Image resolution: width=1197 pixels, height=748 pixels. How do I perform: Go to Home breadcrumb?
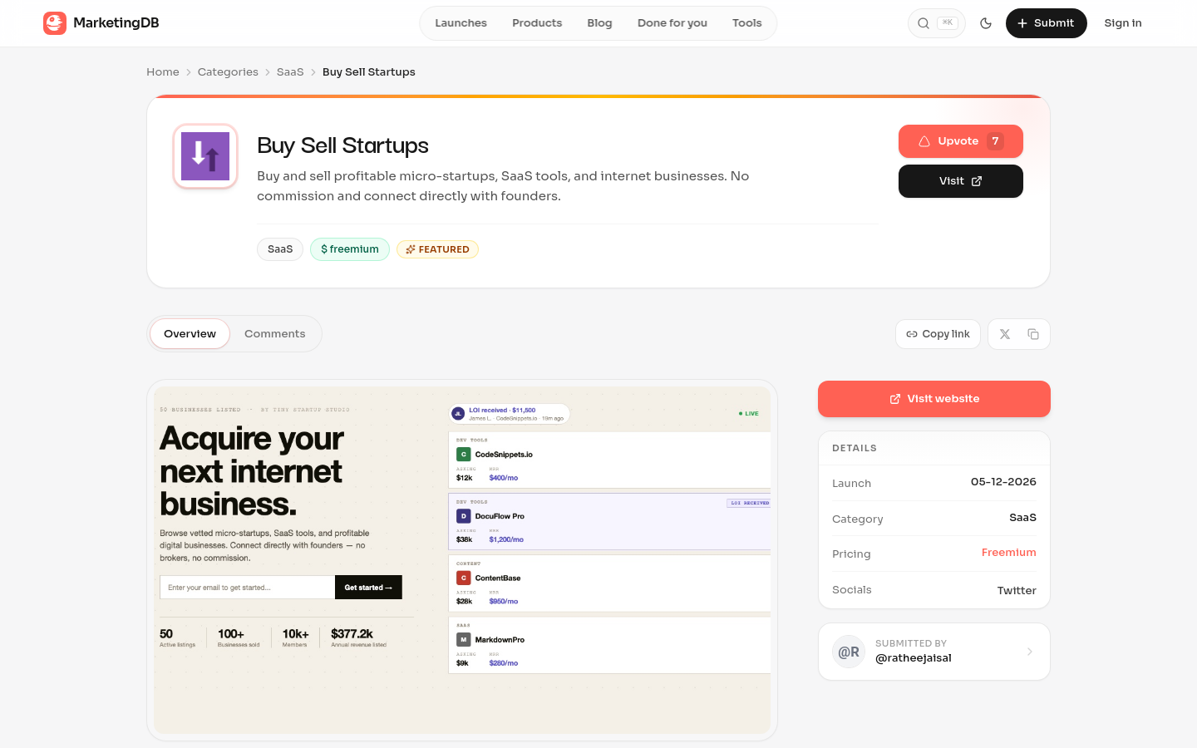(x=163, y=72)
